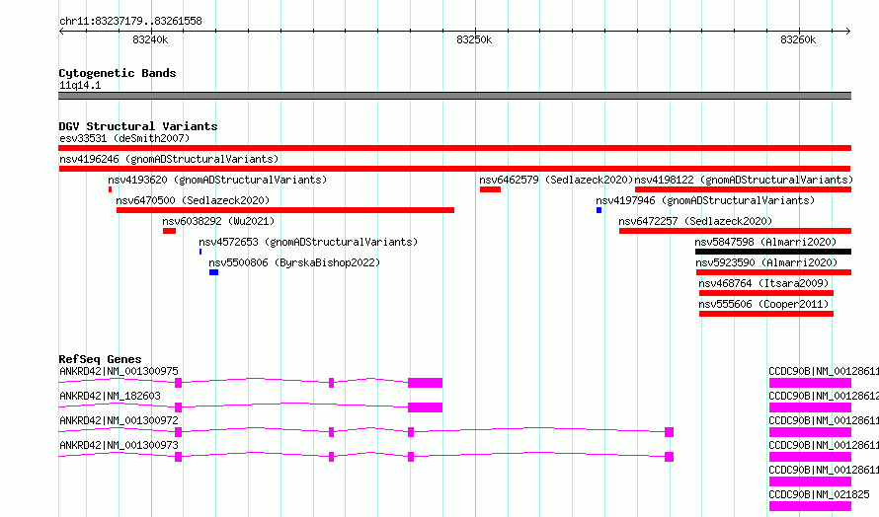The height and width of the screenshot is (517, 879).
Task: Open nsv6038292 (Wu2021) label
Action: pos(218,221)
